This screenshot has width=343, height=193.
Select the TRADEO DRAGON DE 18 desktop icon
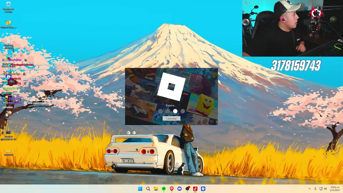pos(8,136)
